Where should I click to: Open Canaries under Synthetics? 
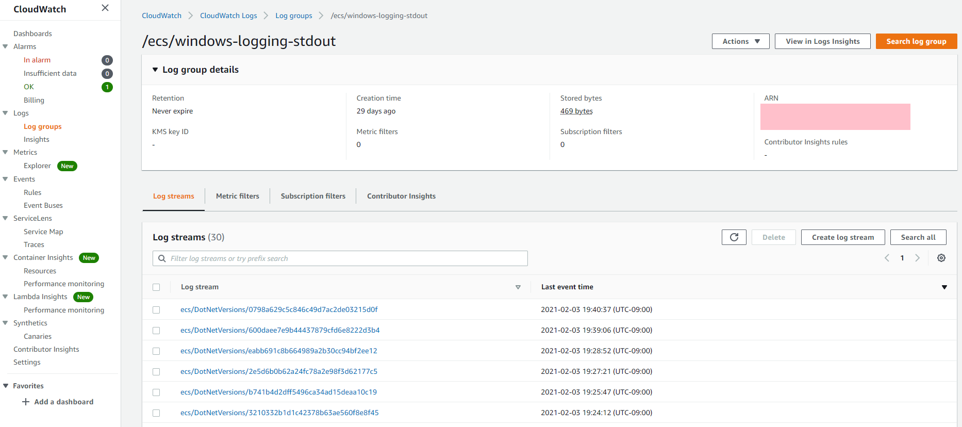pyautogui.click(x=38, y=336)
